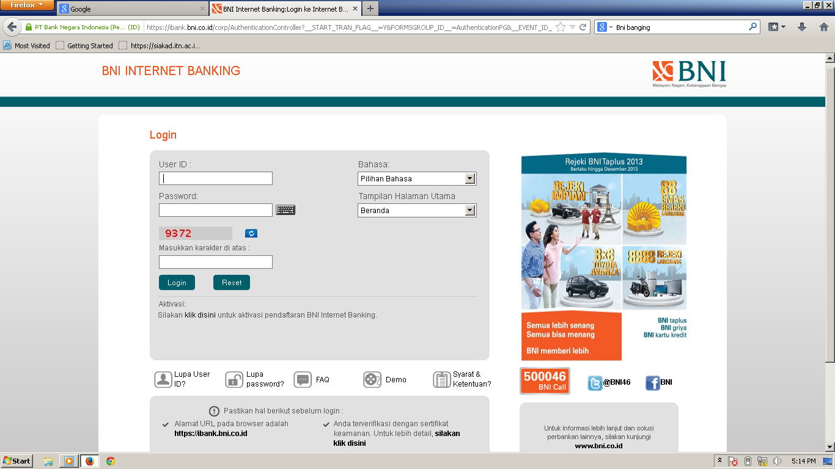835x469 pixels.
Task: Click the BNI INTERNET BANKING heading
Action: [171, 71]
